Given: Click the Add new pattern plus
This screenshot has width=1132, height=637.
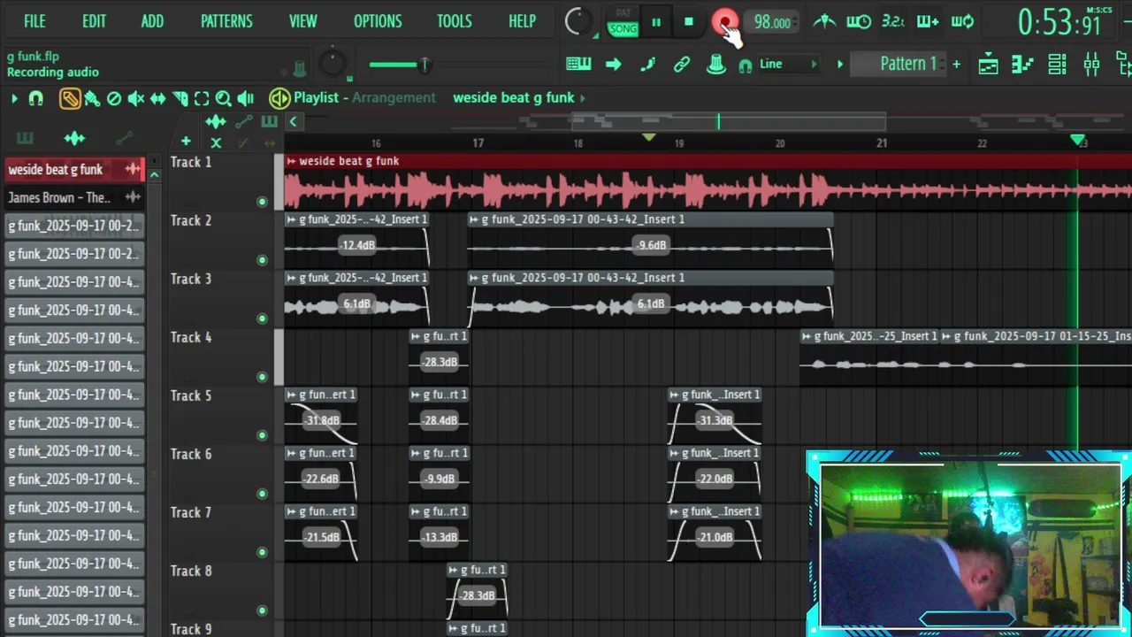Looking at the screenshot, I should [956, 64].
